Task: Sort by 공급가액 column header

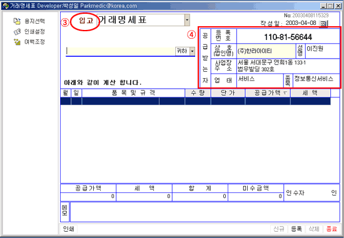Action: 268,93
